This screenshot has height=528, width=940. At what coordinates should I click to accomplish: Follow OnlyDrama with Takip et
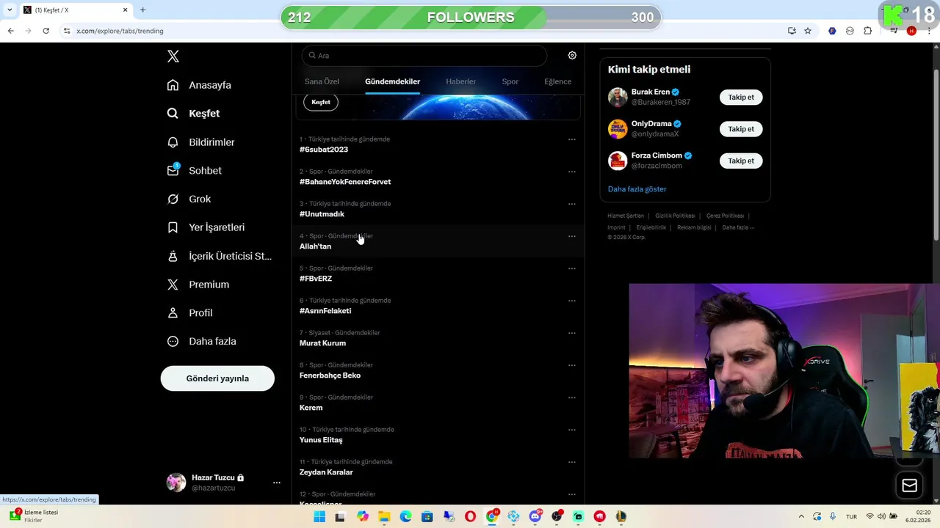741,129
